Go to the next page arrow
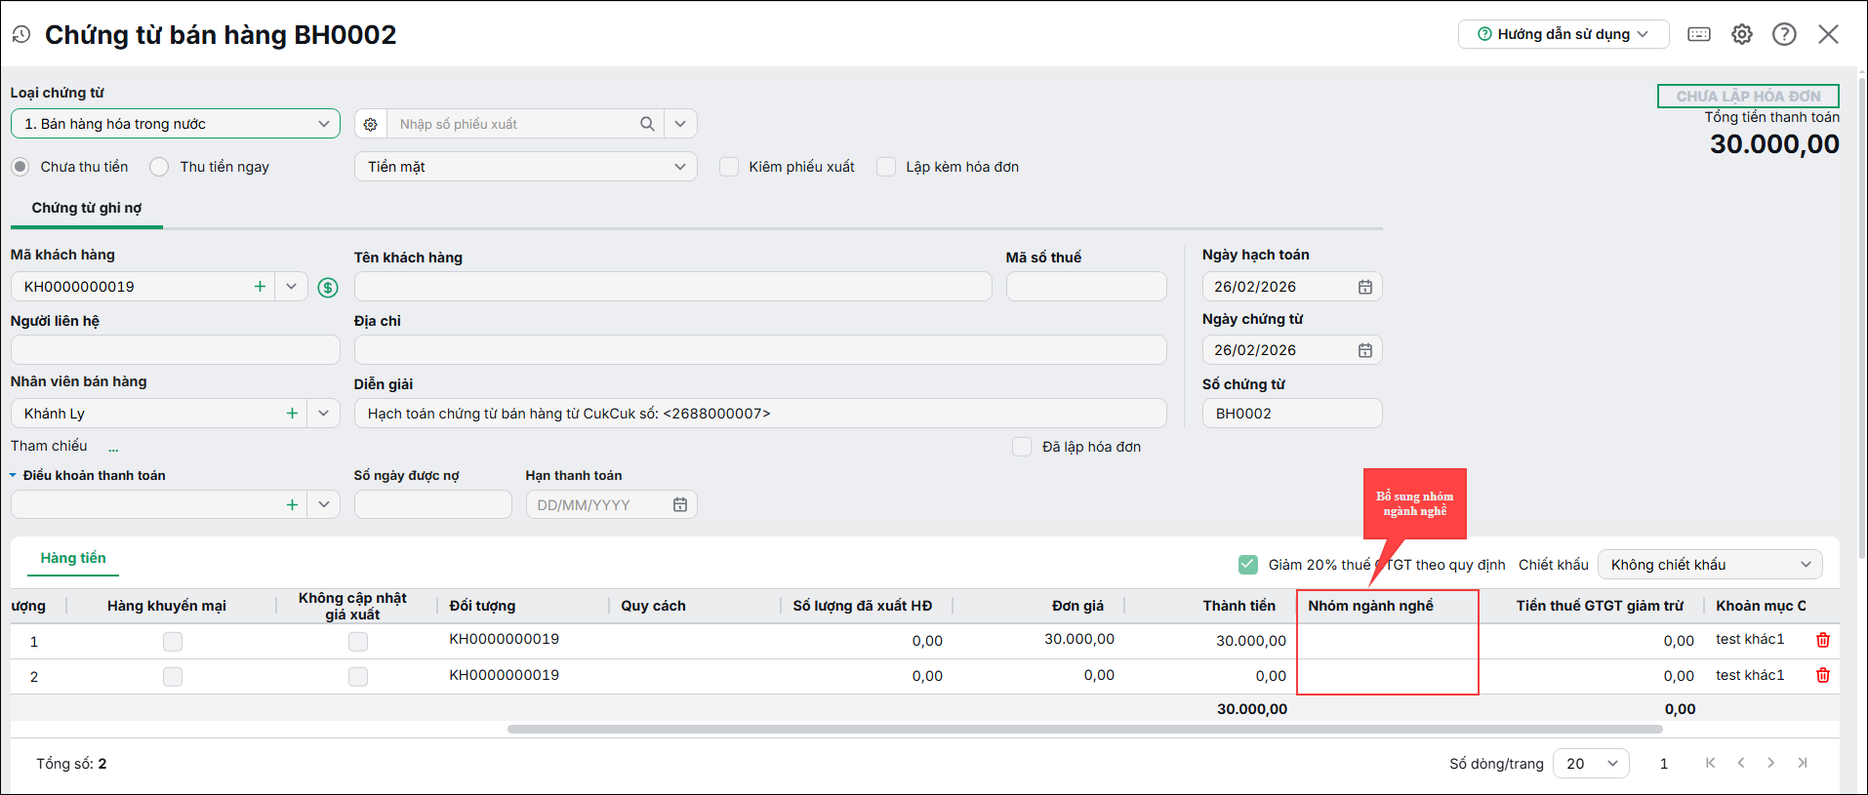1868x795 pixels. click(1770, 763)
